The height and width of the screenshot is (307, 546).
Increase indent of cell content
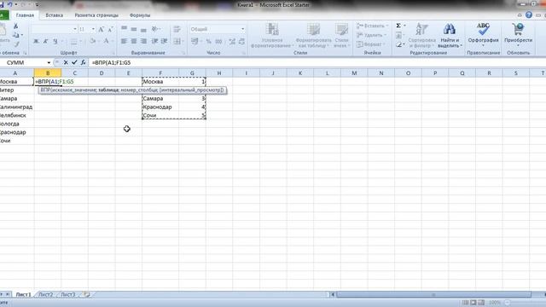tap(164, 42)
